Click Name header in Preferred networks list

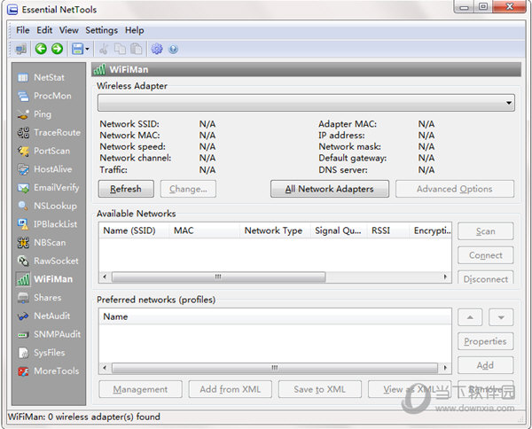point(275,316)
